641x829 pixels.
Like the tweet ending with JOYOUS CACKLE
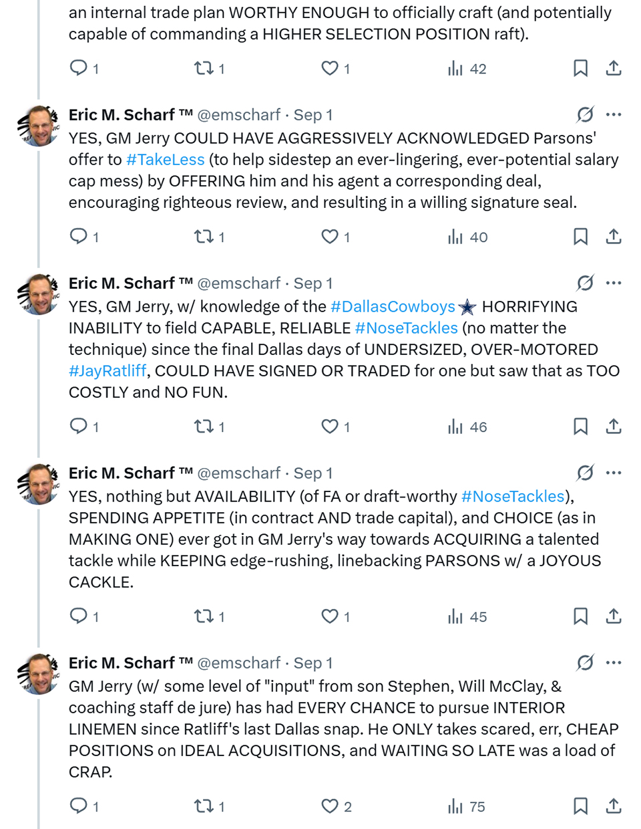(330, 616)
